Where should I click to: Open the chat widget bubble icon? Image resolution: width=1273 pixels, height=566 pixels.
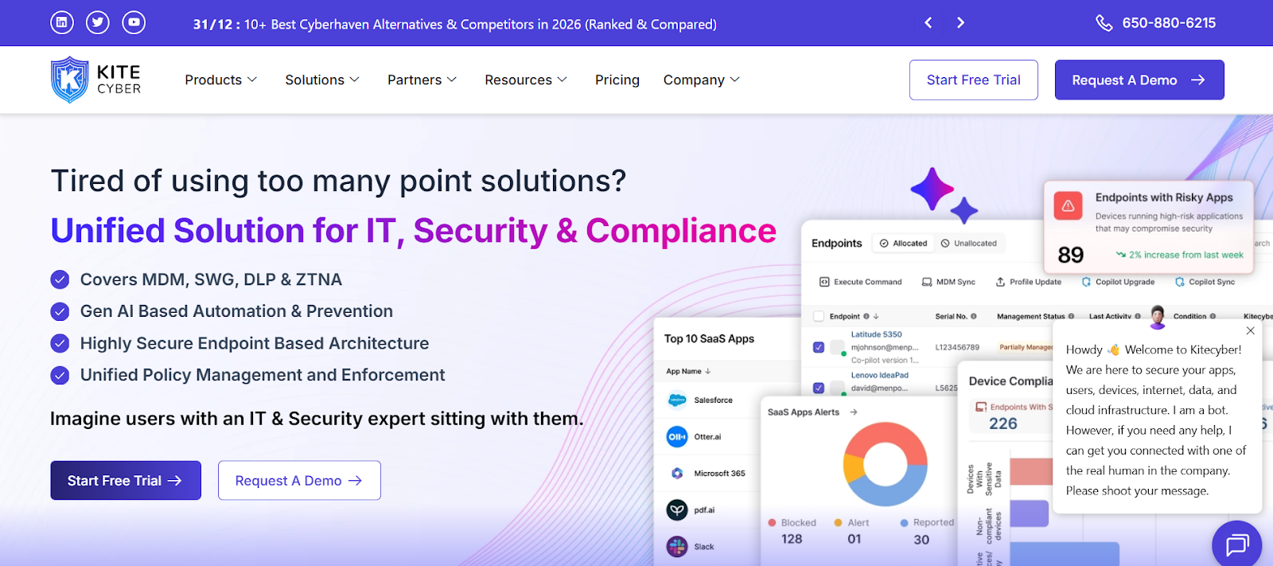(1236, 545)
